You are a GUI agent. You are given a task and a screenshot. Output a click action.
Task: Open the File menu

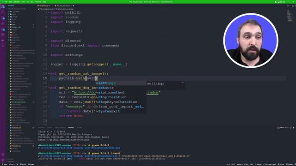6,2
